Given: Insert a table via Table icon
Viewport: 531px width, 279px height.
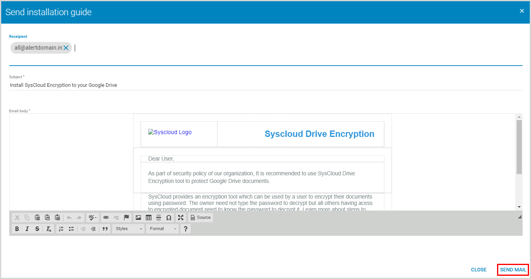Looking at the screenshot, I should tap(149, 217).
